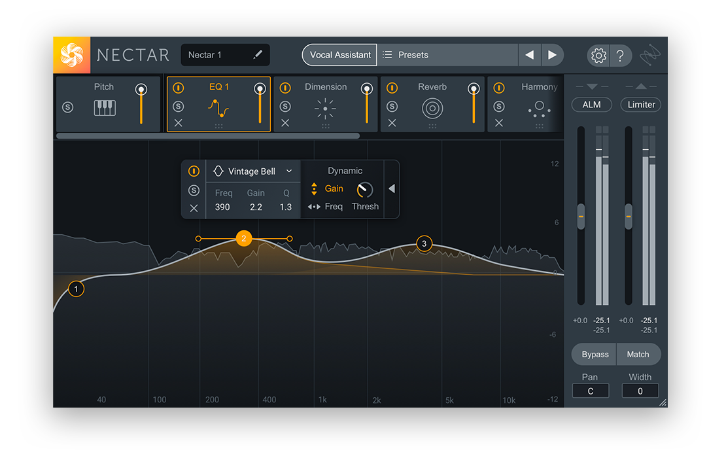Open the Pitch module keyboard icon
Viewport: 726px width, 458px height.
pyautogui.click(x=104, y=107)
